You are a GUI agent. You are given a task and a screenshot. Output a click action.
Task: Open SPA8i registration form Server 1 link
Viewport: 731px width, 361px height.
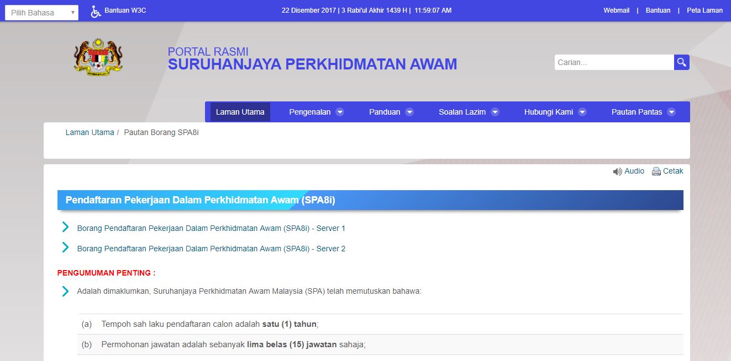[211, 228]
